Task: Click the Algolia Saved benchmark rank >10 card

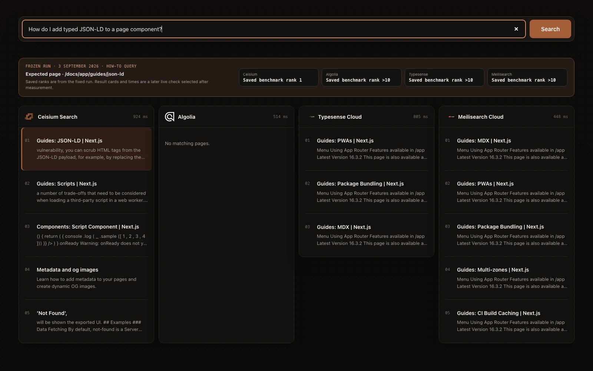Action: (x=361, y=77)
